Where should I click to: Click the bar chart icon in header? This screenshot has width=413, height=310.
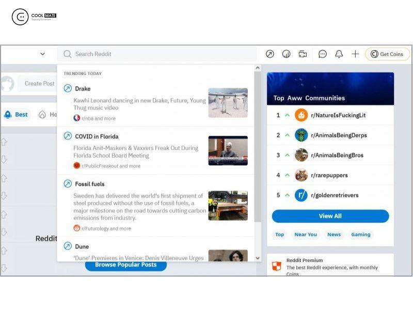point(286,54)
